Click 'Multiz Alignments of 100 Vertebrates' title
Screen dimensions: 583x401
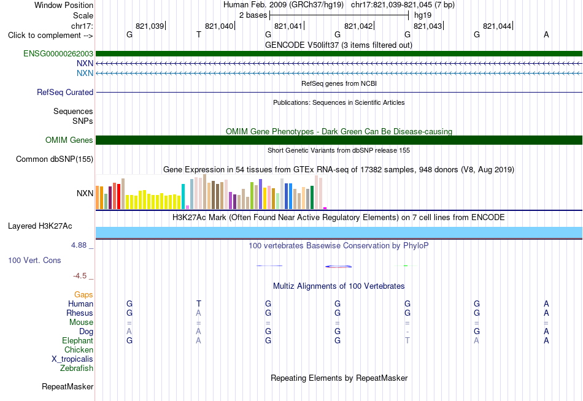pyautogui.click(x=339, y=286)
